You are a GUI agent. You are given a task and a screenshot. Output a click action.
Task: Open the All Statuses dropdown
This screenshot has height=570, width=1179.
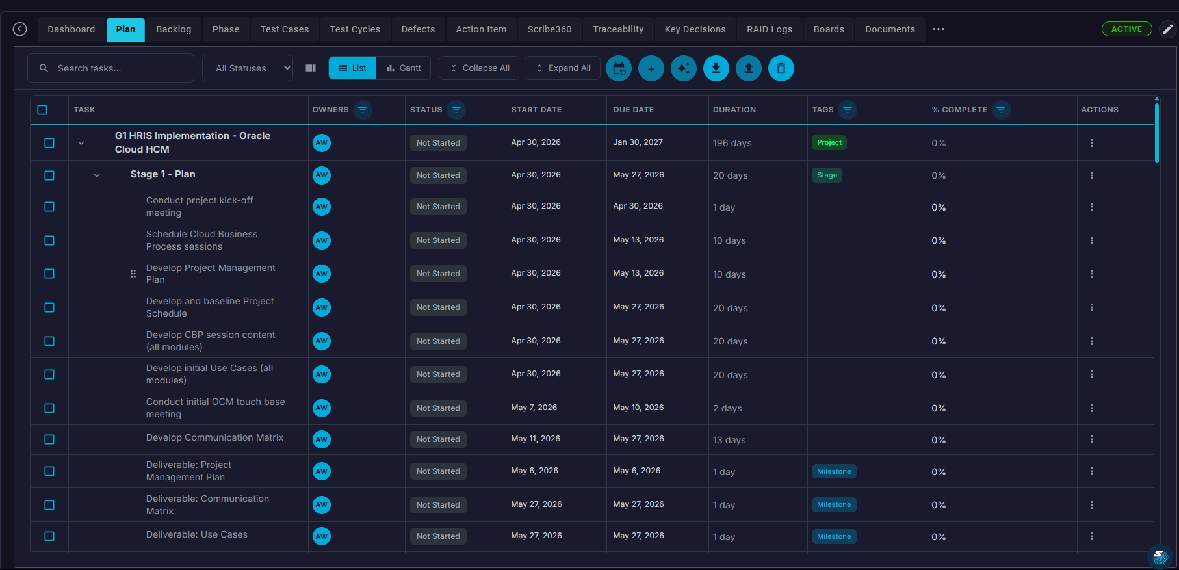pyautogui.click(x=248, y=68)
